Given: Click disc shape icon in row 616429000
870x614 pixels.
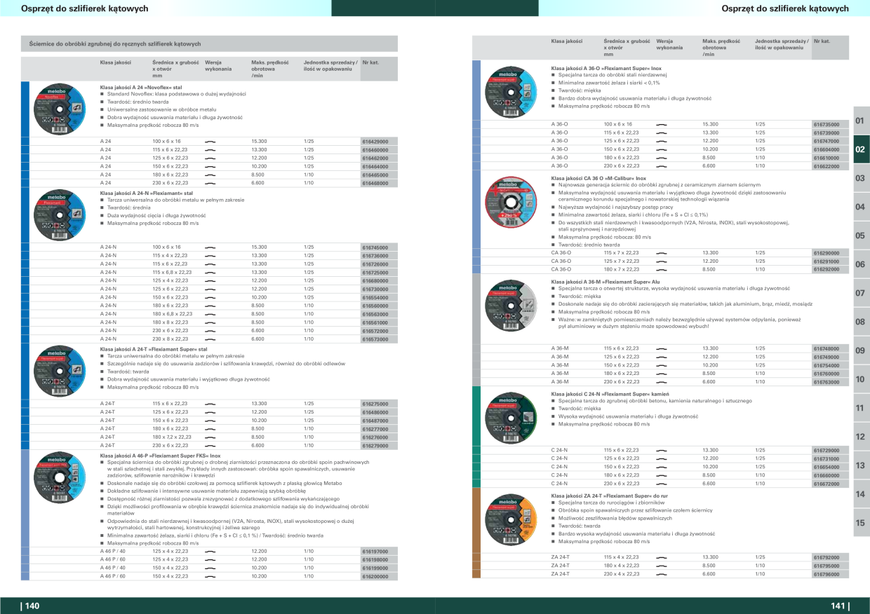Looking at the screenshot, I should (210, 142).
